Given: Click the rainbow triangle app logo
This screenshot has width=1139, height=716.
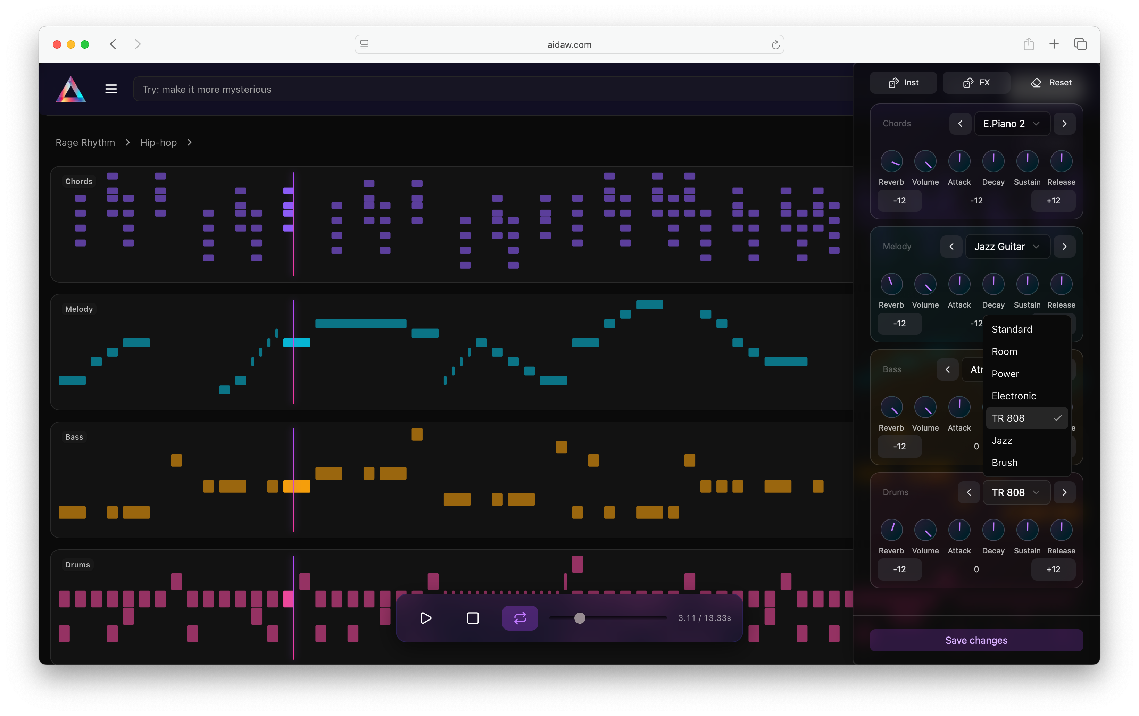Looking at the screenshot, I should click(71, 89).
